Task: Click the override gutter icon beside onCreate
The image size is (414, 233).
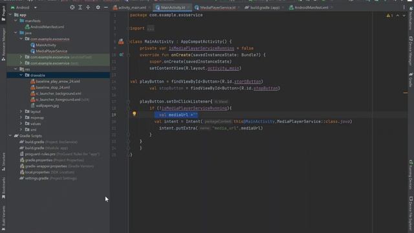Action: (x=121, y=54)
